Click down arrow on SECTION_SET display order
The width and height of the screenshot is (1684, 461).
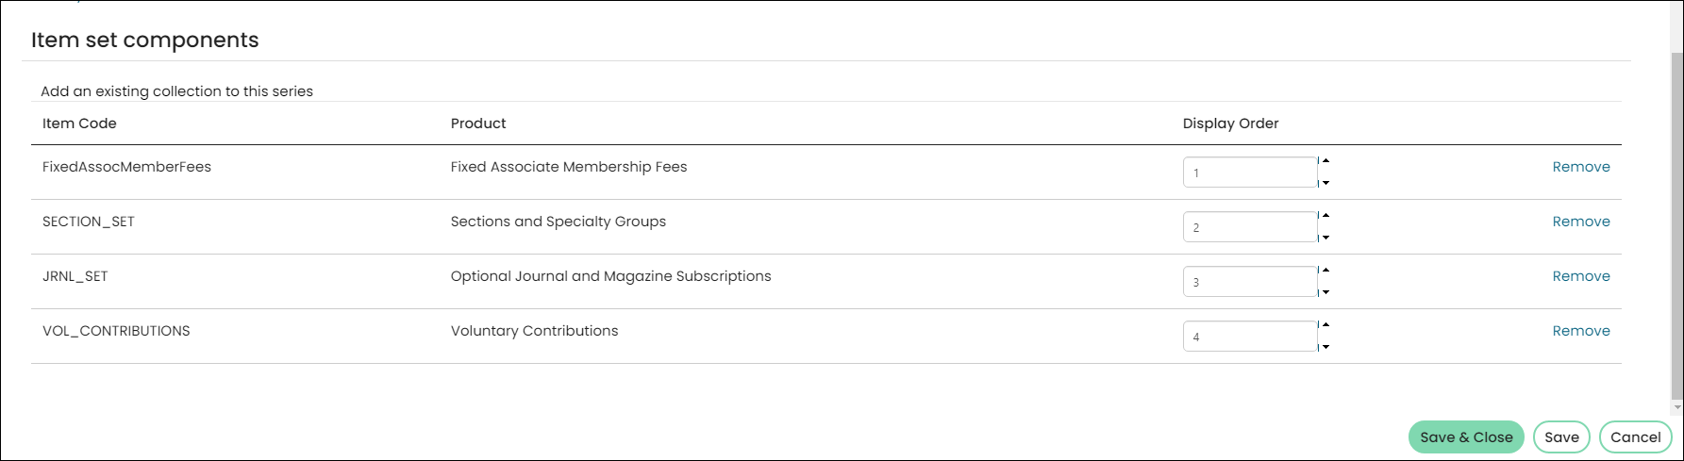point(1325,238)
